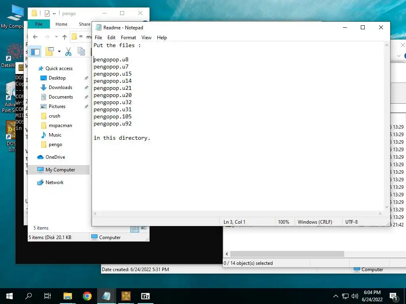Unpin Documents using its pin icon
Screen dimensions: 406x304
(x=86, y=97)
